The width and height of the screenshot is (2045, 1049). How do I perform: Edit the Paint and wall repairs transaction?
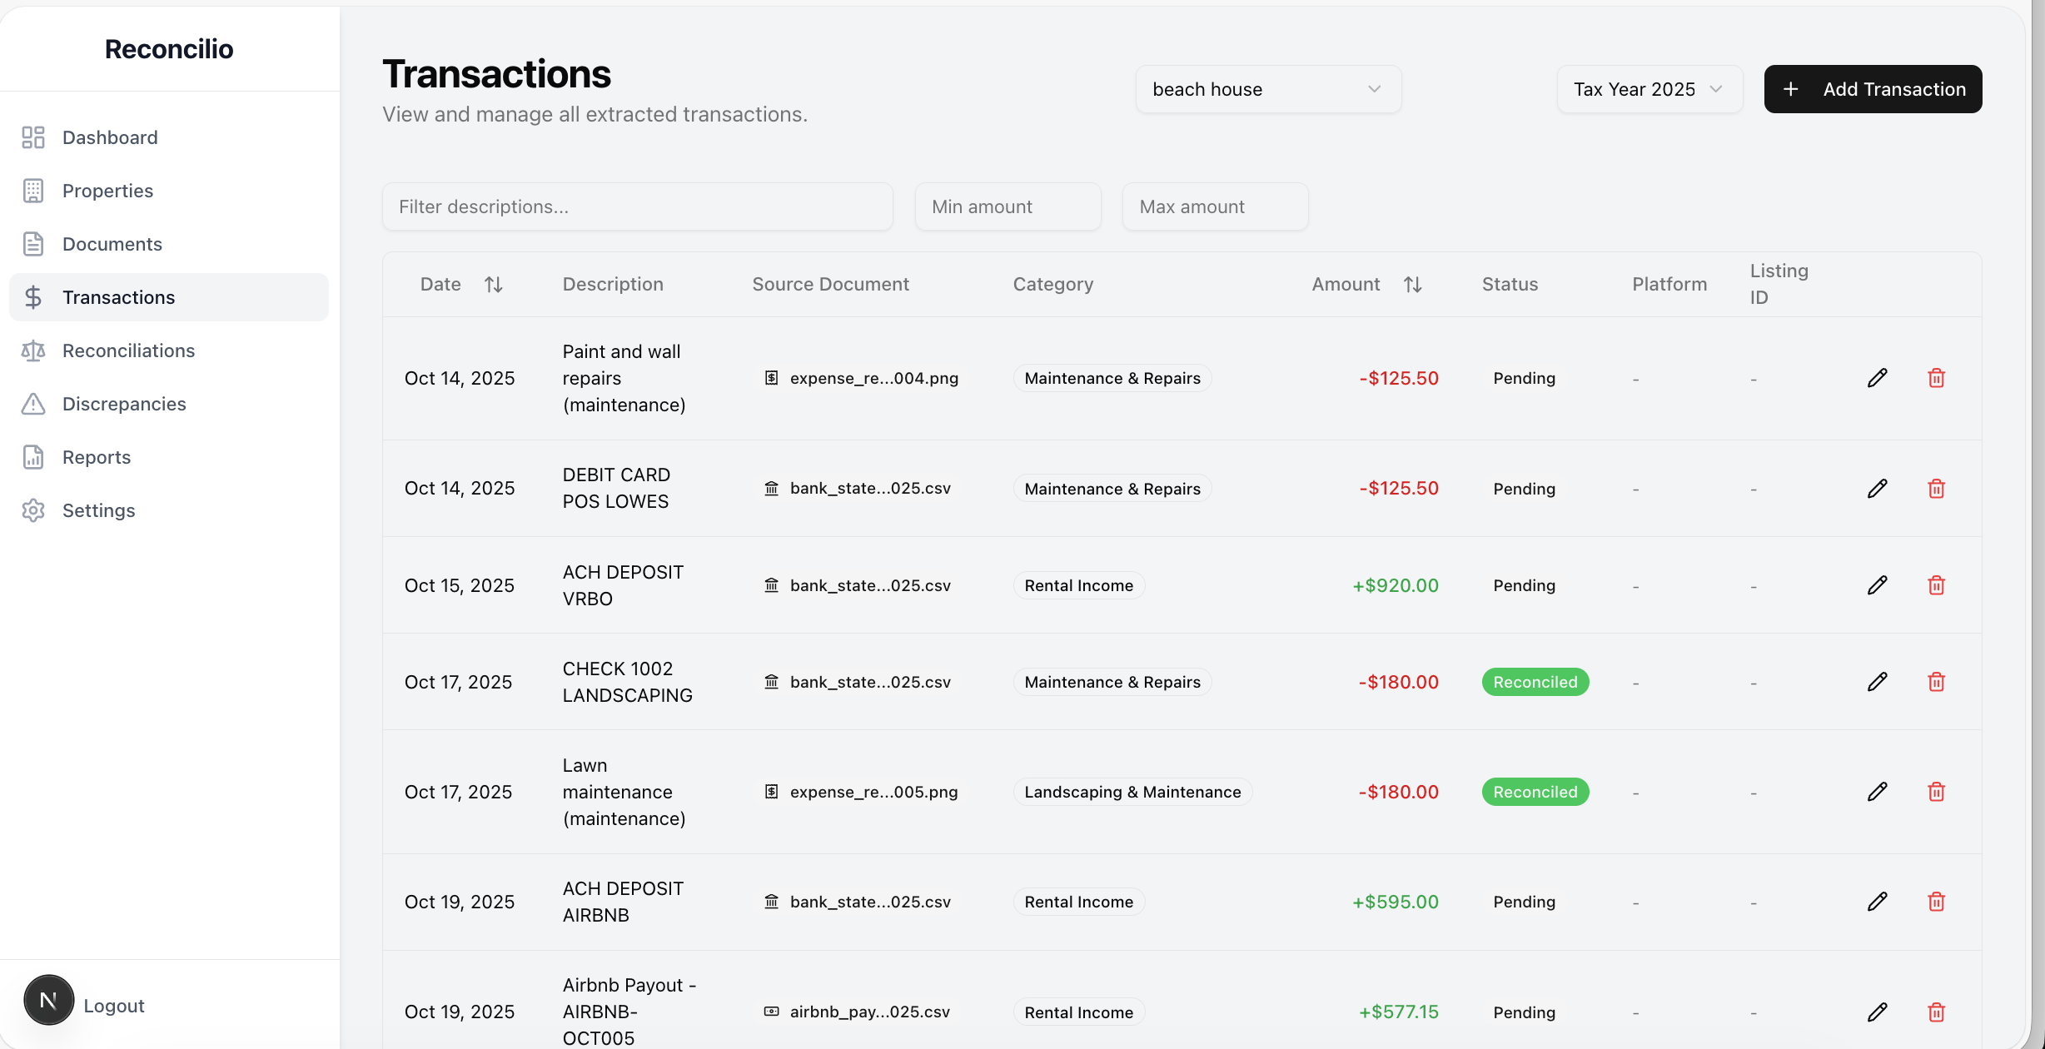[1877, 378]
